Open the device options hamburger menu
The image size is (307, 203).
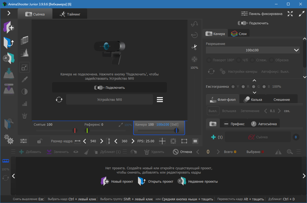coord(160,99)
